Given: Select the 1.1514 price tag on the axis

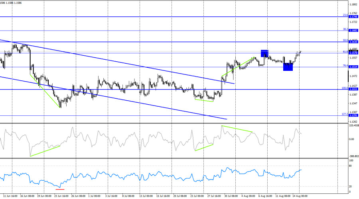Looking at the screenshot, I should pyautogui.click(x=353, y=67).
